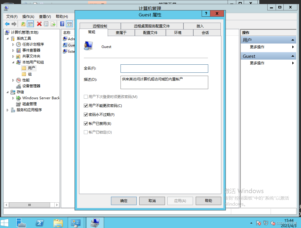301x228 pixels.
Task: Toggle the Show/Hide action pane icon
Action: [x=70, y=24]
